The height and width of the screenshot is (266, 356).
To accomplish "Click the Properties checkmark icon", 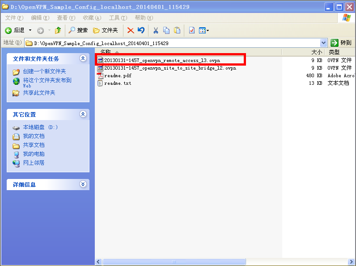I will [x=191, y=30].
